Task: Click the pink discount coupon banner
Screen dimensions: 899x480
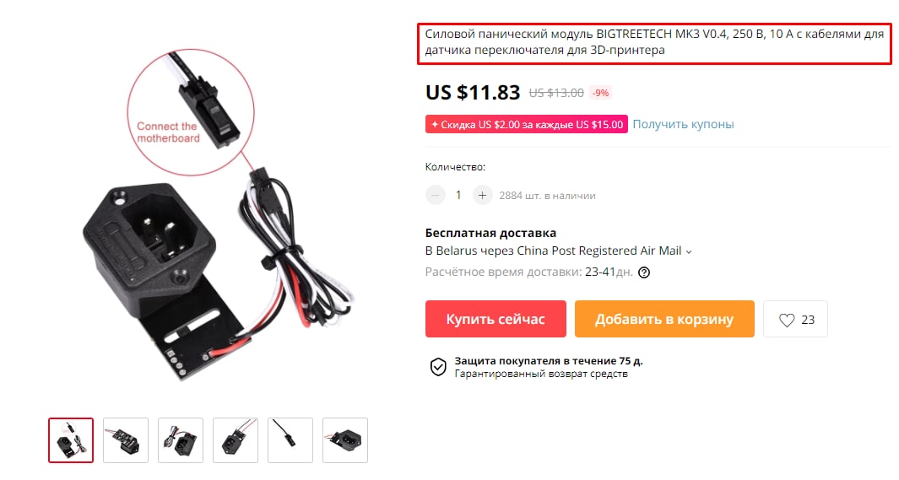Action: pos(527,124)
